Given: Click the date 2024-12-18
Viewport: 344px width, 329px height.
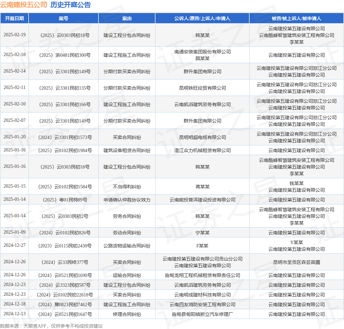Looking at the screenshot, I should [x=14, y=304].
